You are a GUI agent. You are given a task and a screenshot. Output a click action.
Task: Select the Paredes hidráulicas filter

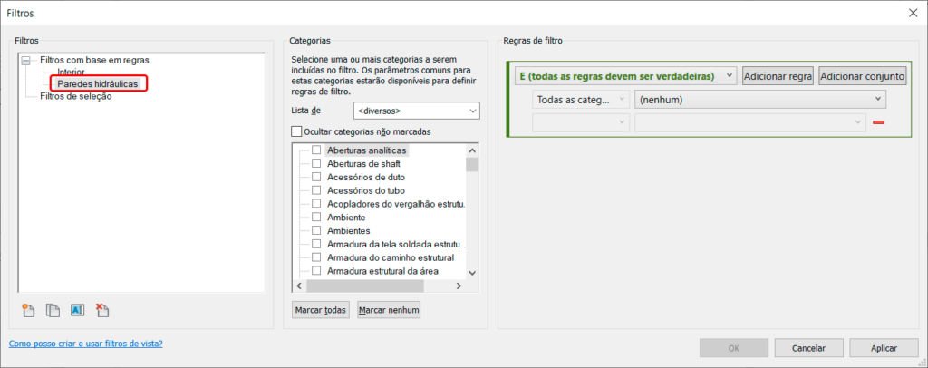click(98, 84)
